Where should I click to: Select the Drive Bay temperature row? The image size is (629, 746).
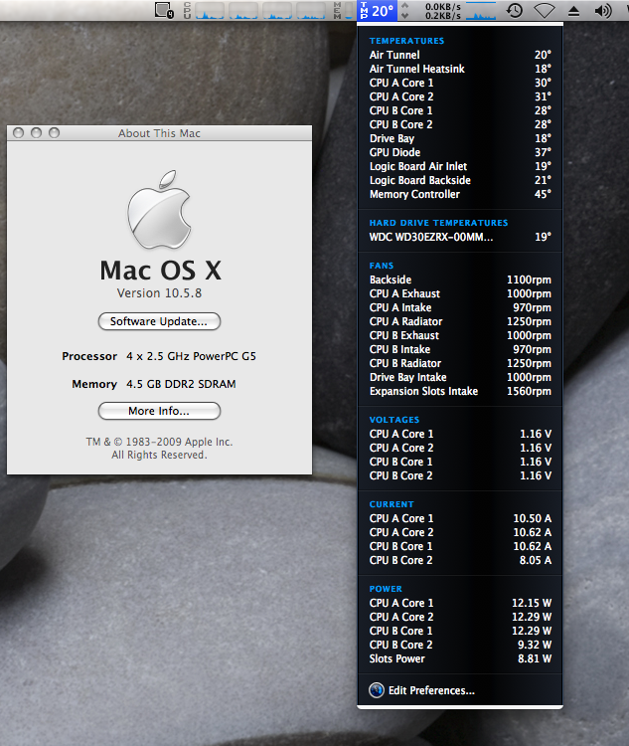click(x=460, y=138)
